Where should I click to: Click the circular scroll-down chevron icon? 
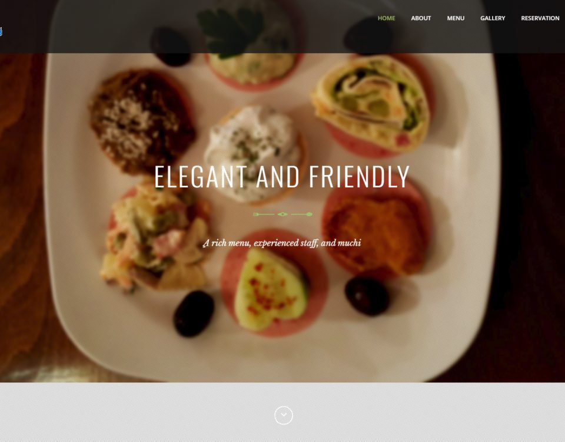click(x=284, y=415)
